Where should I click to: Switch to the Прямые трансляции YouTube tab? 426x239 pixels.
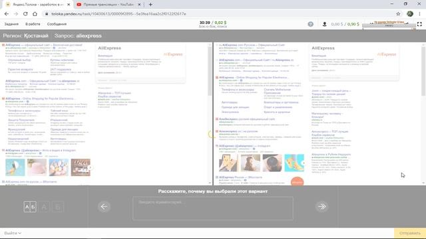coord(108,5)
